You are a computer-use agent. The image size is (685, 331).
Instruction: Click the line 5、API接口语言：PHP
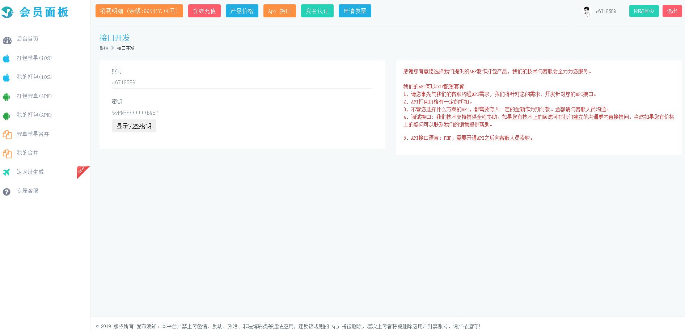[468, 138]
